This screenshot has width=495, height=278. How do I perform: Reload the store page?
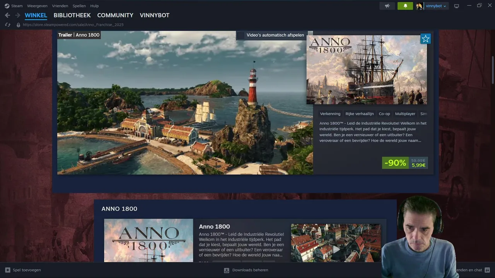pyautogui.click(x=7, y=25)
